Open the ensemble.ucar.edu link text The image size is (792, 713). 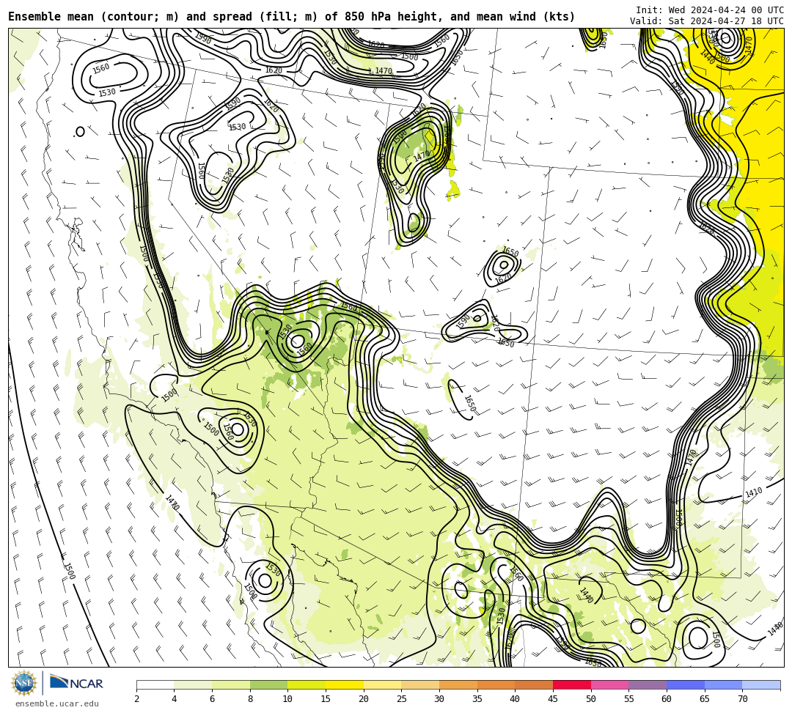point(57,703)
